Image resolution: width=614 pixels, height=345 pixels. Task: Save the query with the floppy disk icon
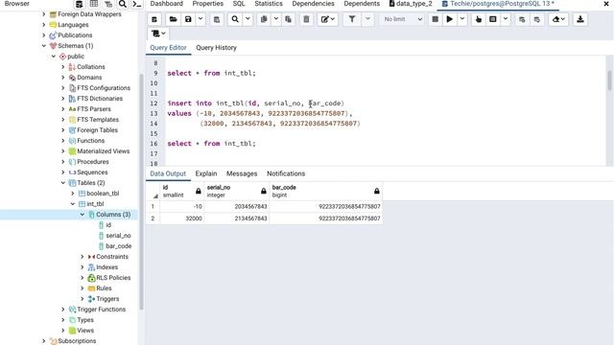click(188, 19)
